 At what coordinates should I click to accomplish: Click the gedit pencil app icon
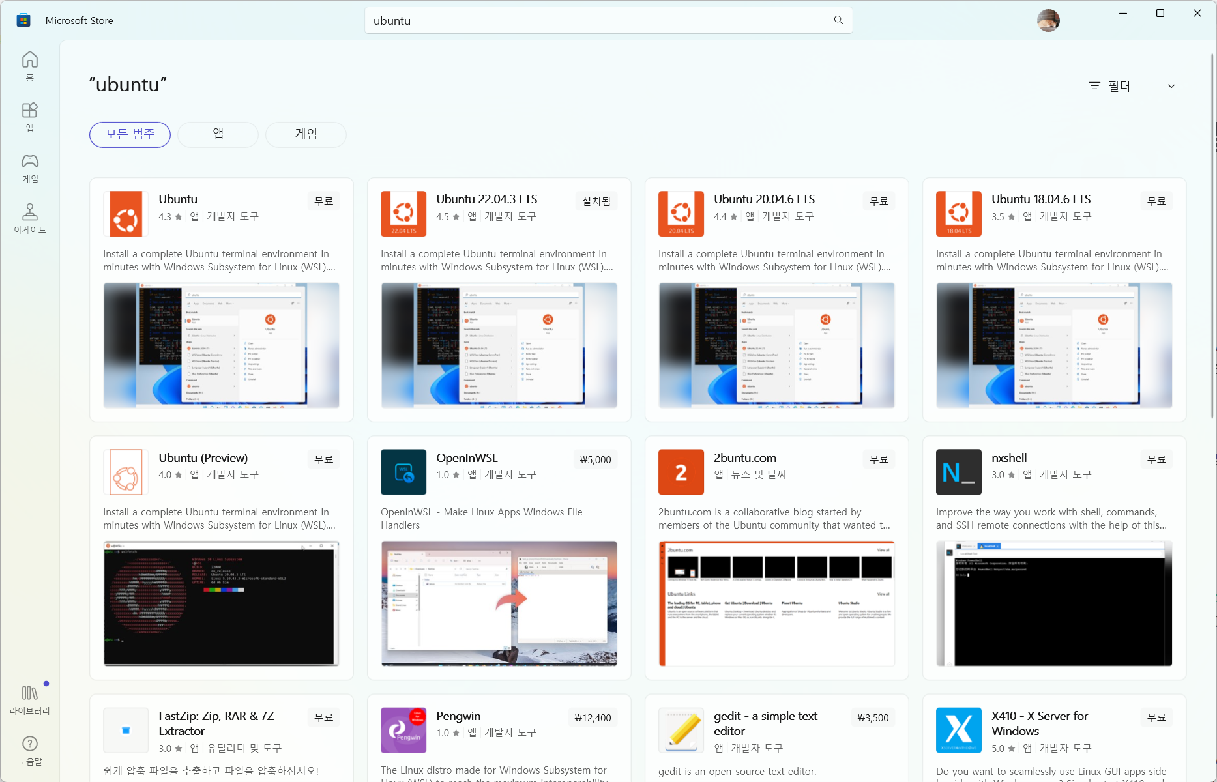click(681, 730)
